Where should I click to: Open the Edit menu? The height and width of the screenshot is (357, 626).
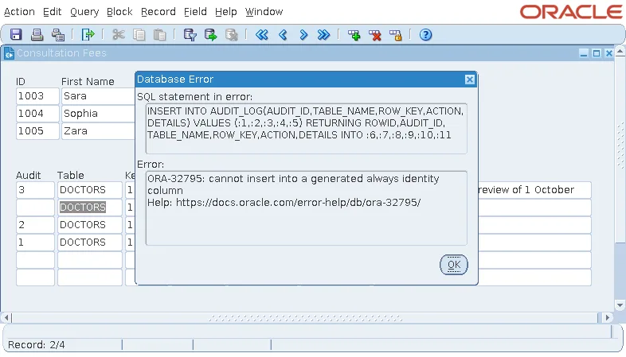[x=53, y=12]
